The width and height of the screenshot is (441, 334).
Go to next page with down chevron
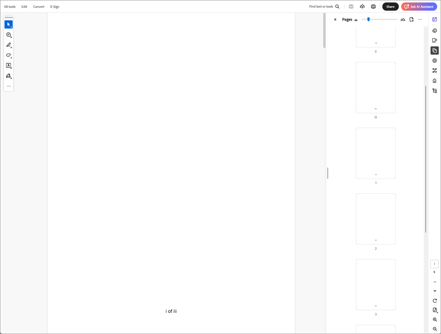[435, 291]
